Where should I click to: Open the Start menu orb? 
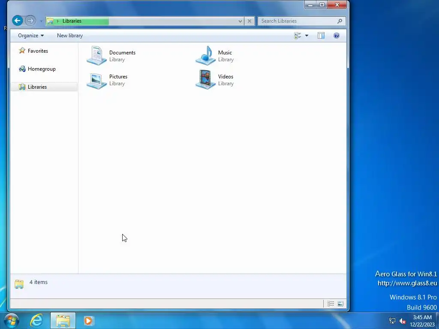pyautogui.click(x=12, y=320)
